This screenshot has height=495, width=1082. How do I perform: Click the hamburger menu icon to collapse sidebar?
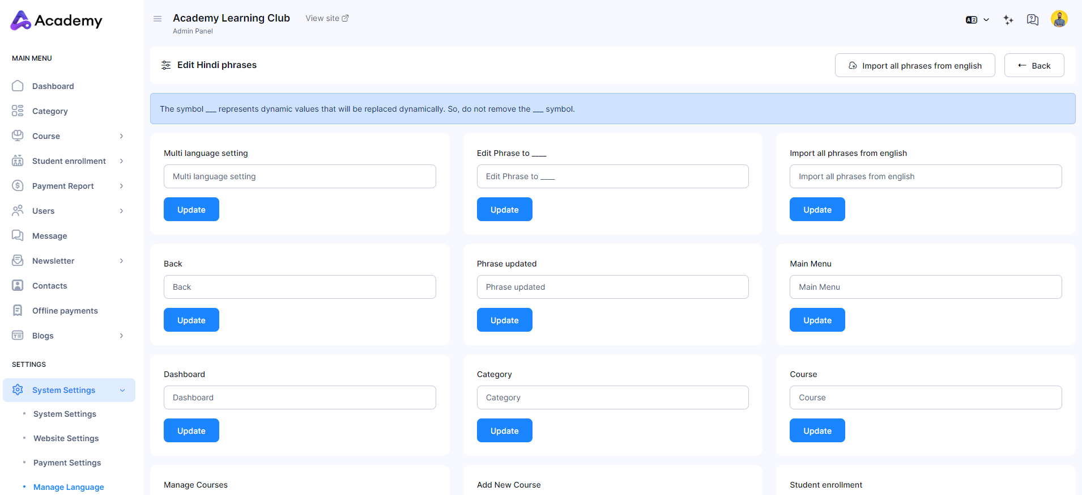point(157,19)
